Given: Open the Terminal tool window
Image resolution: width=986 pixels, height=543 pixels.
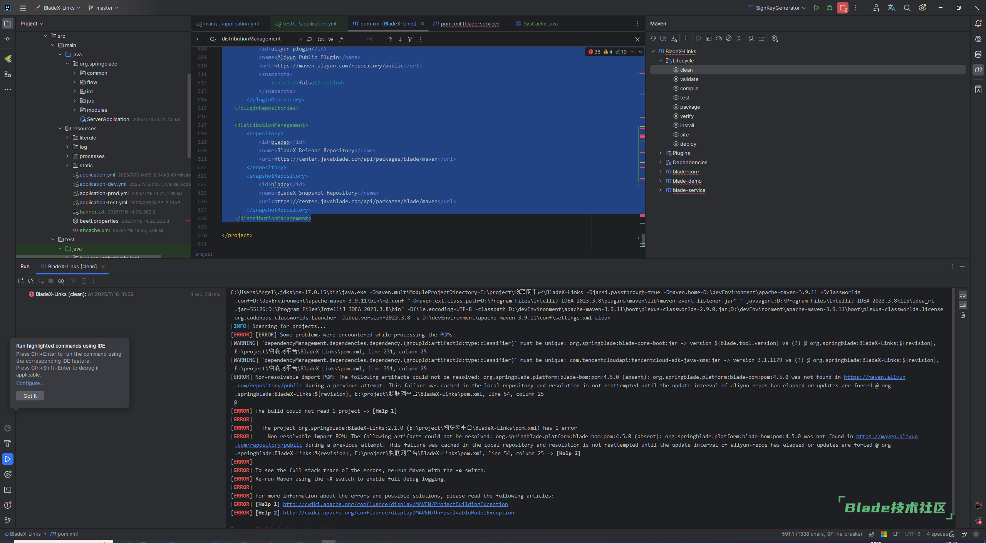Looking at the screenshot, I should [x=7, y=490].
